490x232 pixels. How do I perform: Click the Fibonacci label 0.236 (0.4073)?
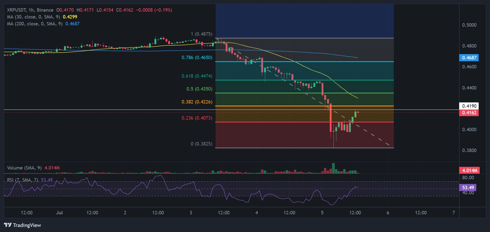197,118
